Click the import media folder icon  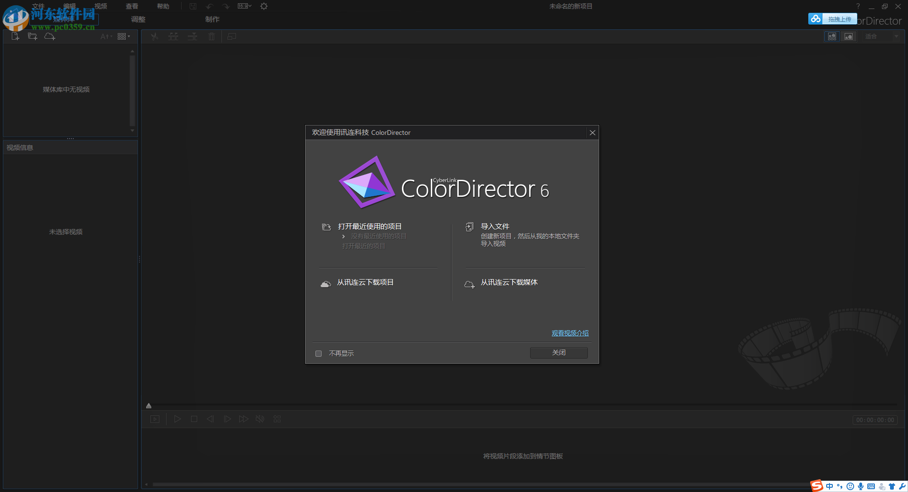[32, 36]
